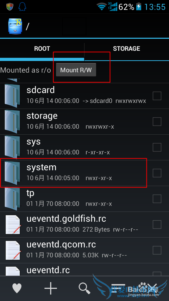
Task: Check the box for the sys folder
Action: click(x=157, y=147)
